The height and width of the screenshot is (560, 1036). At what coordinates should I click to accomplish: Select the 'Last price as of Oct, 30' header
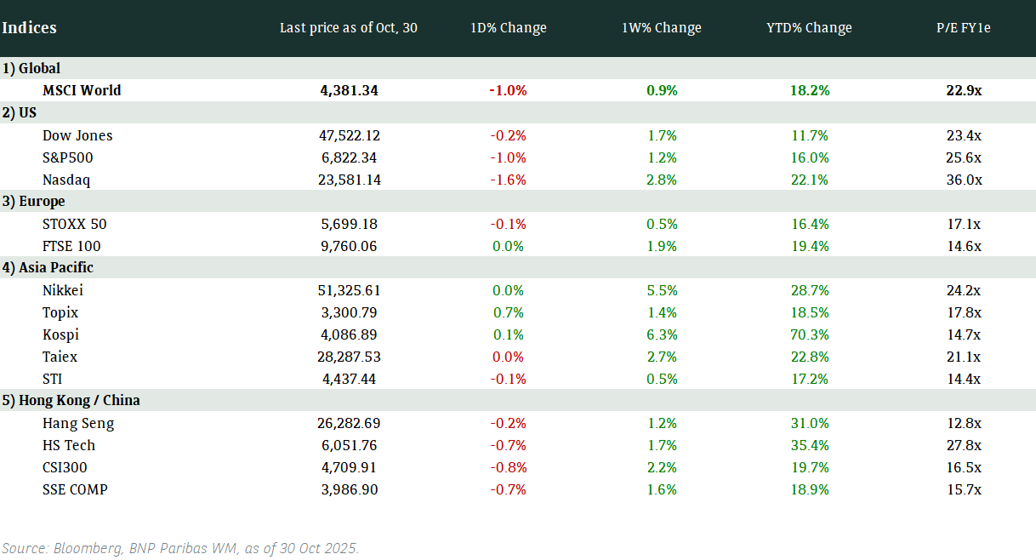pyautogui.click(x=349, y=28)
